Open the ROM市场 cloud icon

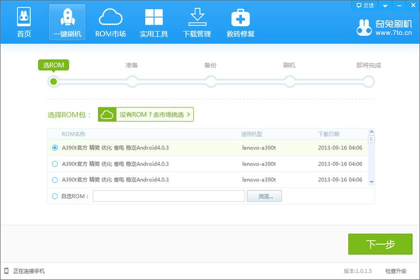(x=110, y=17)
